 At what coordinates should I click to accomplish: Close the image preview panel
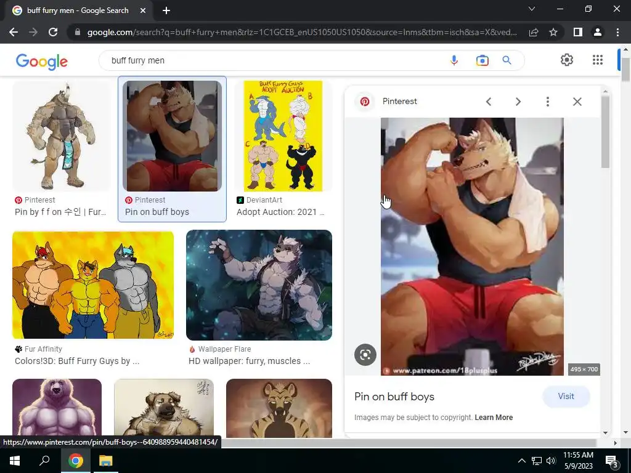577,102
